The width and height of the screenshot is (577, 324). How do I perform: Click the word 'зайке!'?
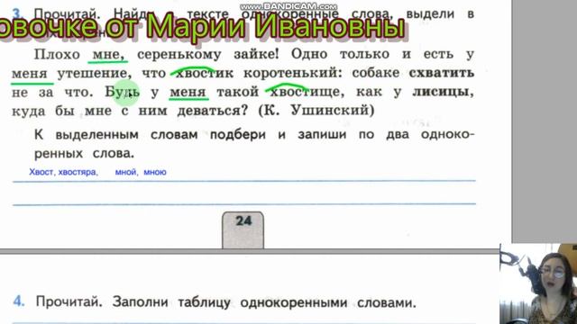tap(256, 54)
